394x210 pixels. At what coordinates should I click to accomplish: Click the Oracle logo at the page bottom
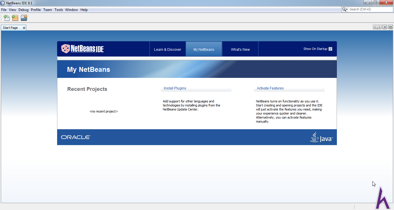[x=76, y=137]
